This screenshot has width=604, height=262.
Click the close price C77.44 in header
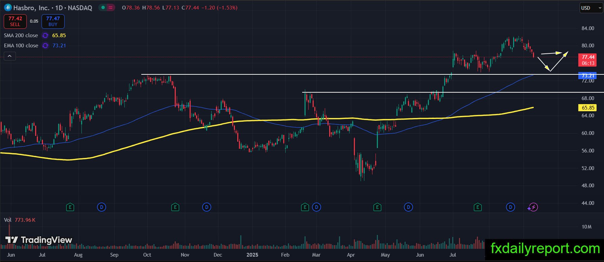pyautogui.click(x=190, y=8)
